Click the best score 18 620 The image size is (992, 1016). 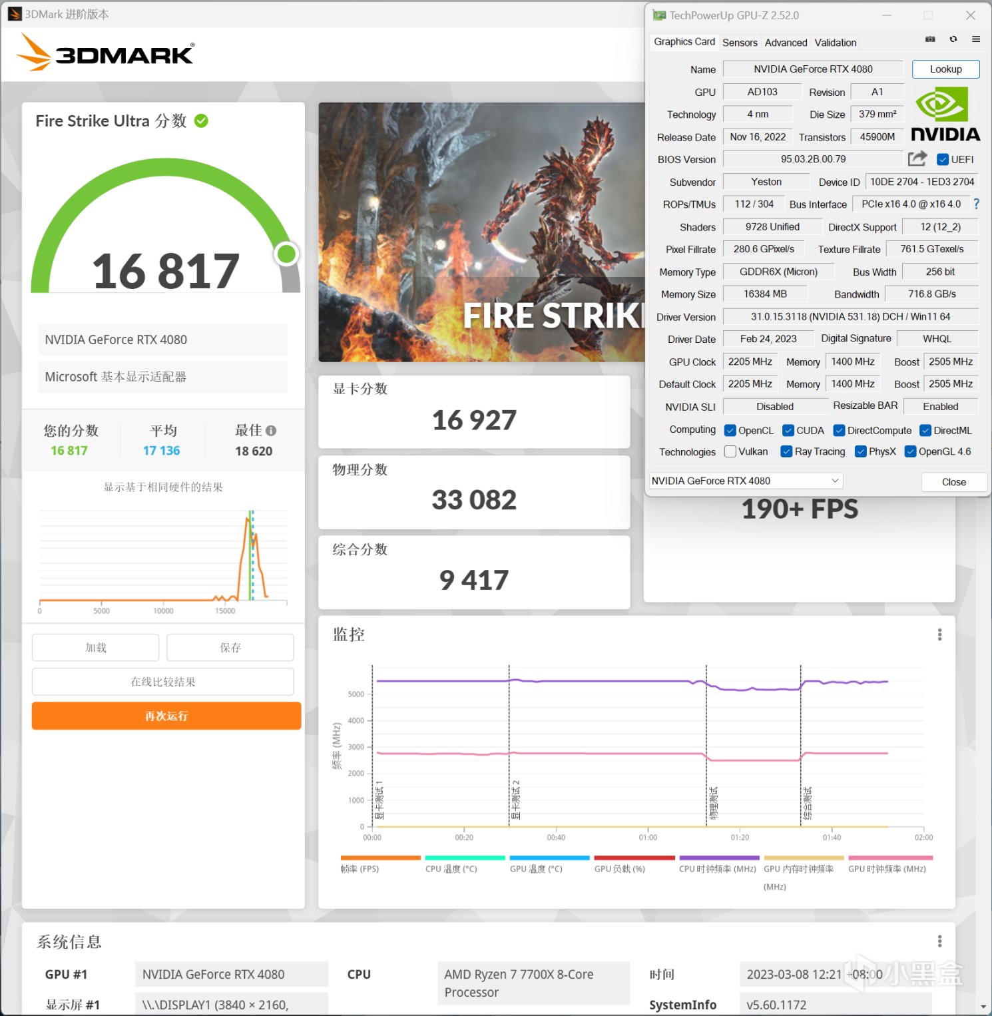[x=254, y=451]
